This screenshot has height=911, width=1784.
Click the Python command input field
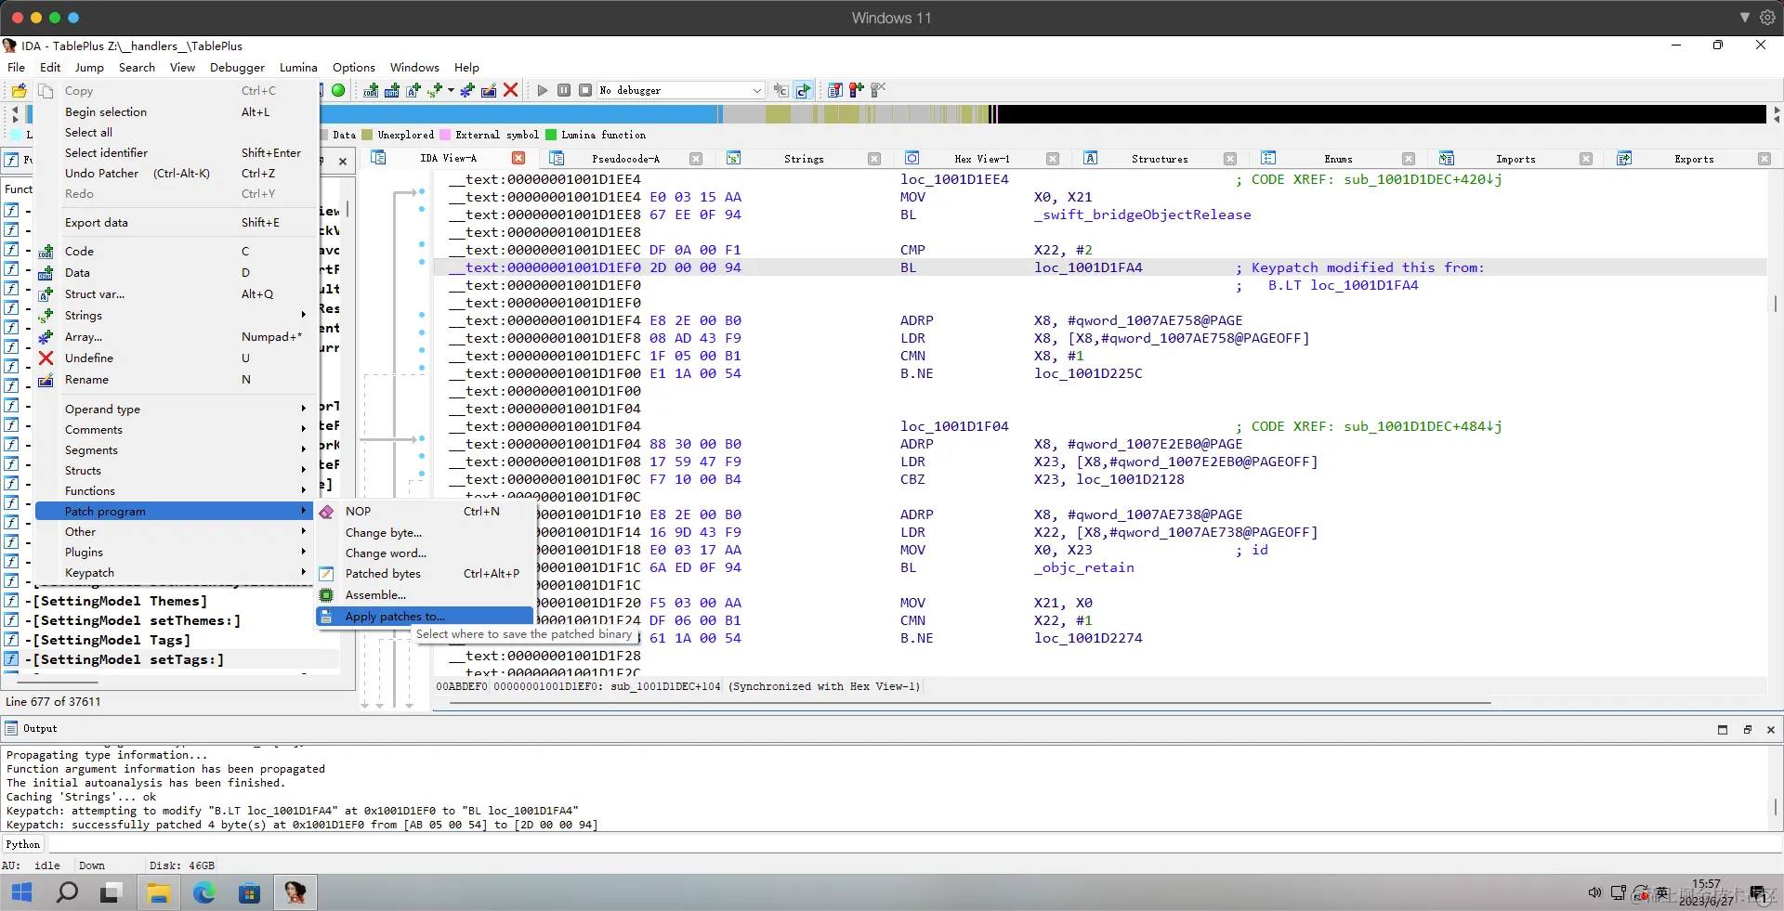pyautogui.click(x=914, y=844)
